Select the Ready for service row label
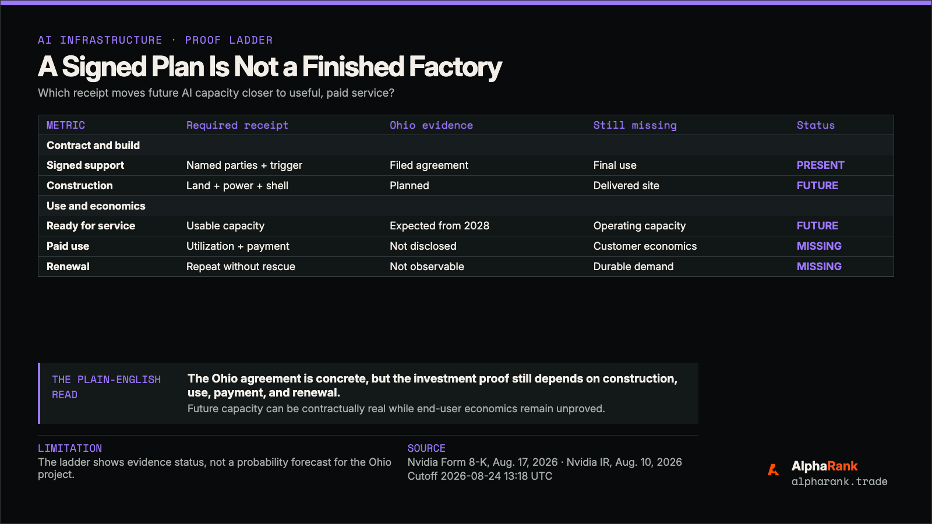 (x=91, y=226)
